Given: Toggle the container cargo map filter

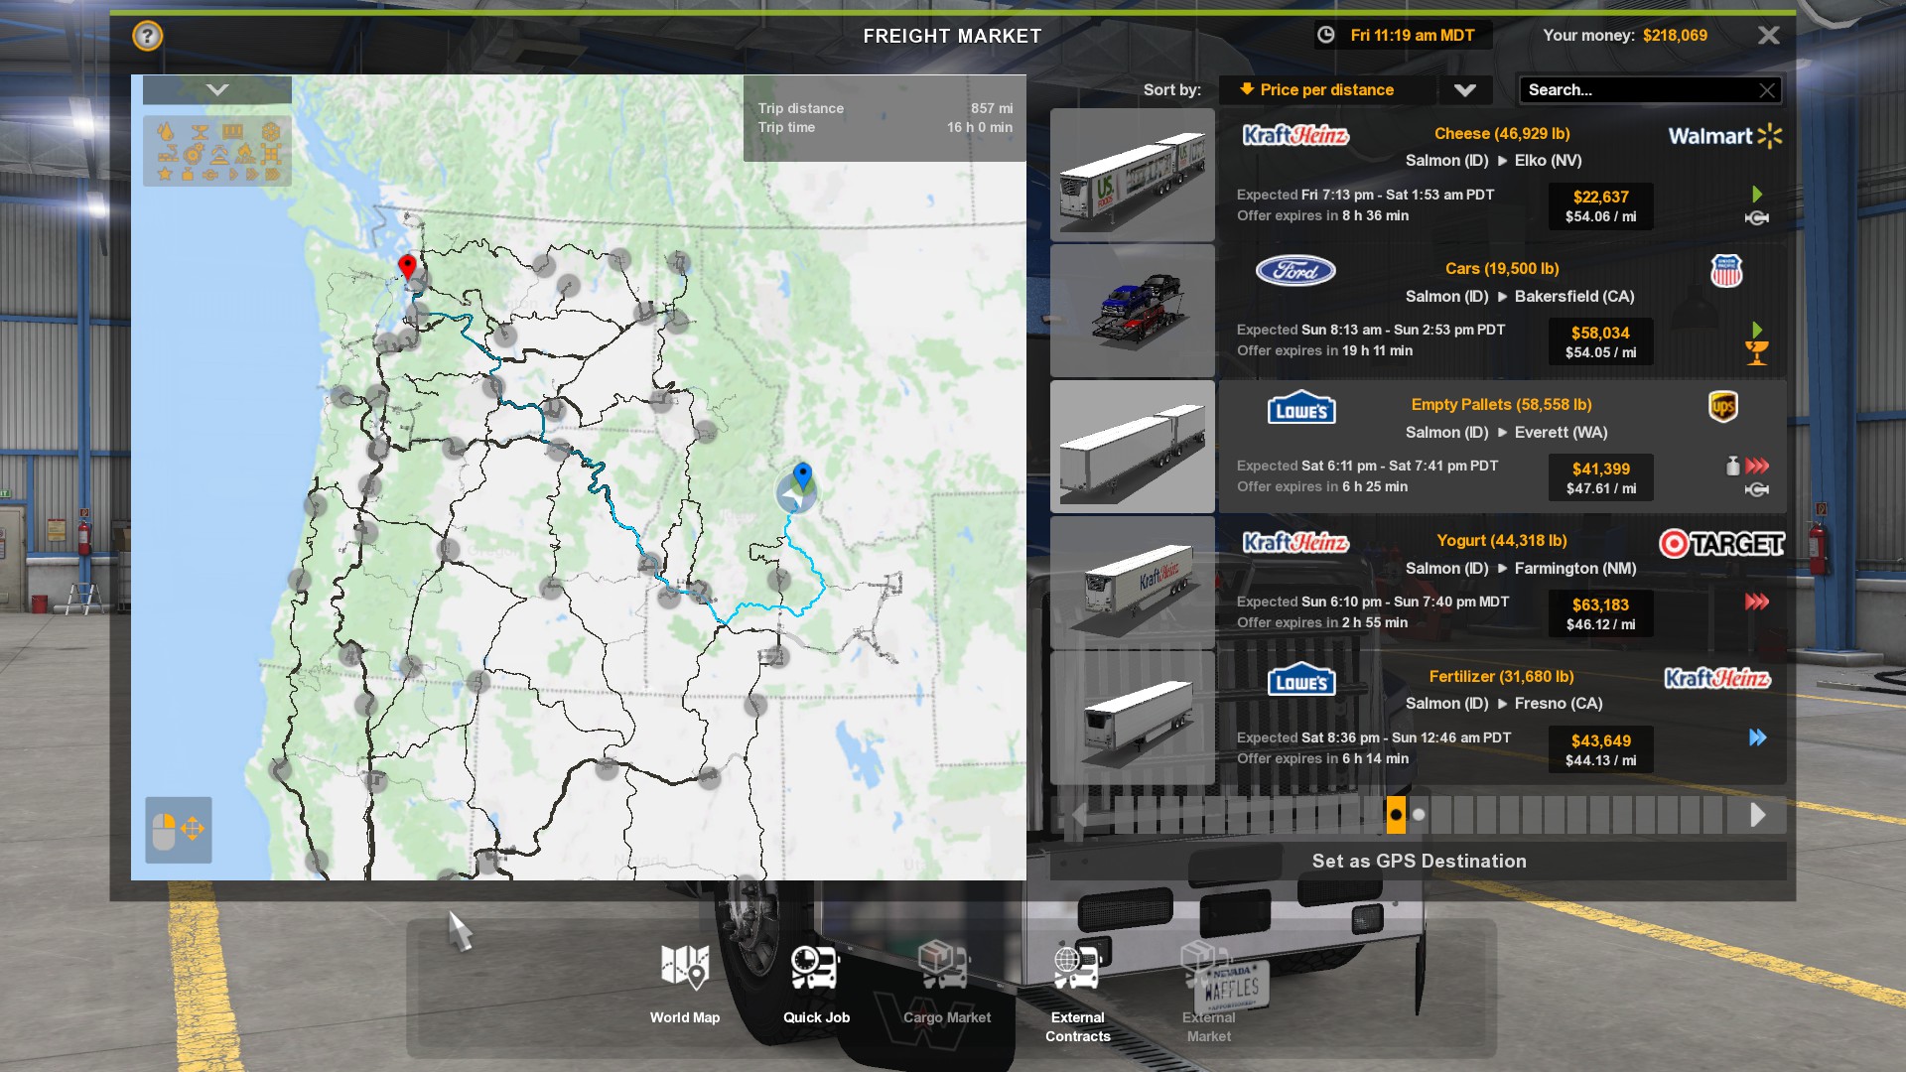Looking at the screenshot, I should pyautogui.click(x=233, y=131).
